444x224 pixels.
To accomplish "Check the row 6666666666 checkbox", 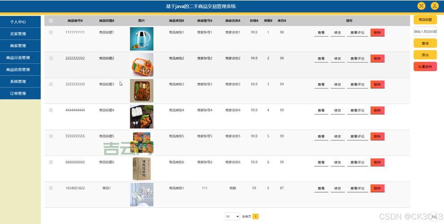I will [x=51, y=162].
